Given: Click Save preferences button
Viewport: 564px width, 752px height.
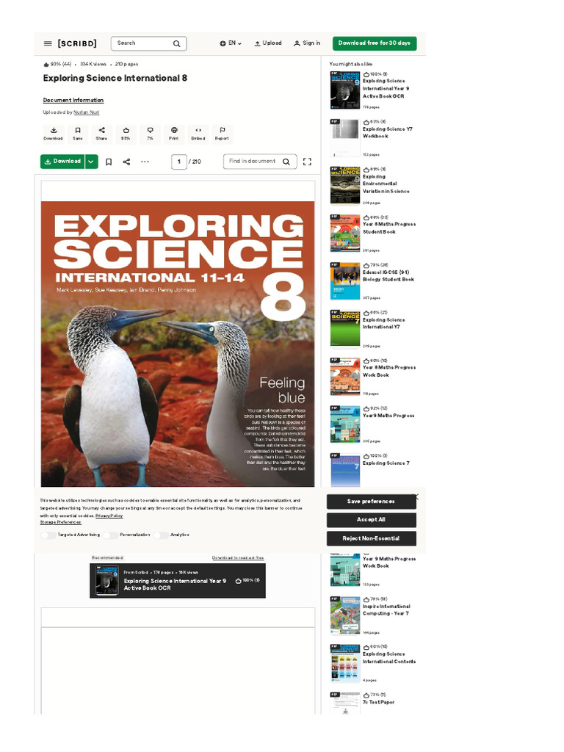Looking at the screenshot, I should click(x=371, y=501).
